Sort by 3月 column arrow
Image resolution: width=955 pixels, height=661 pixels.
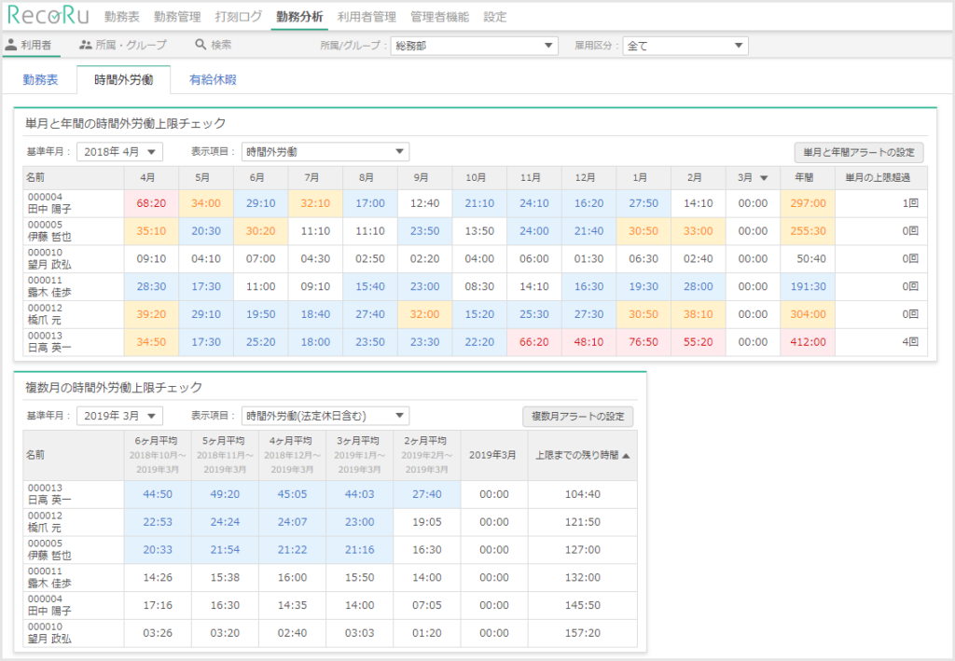(764, 177)
